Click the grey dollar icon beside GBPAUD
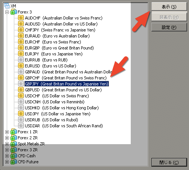189x170 pixels. 21,72
